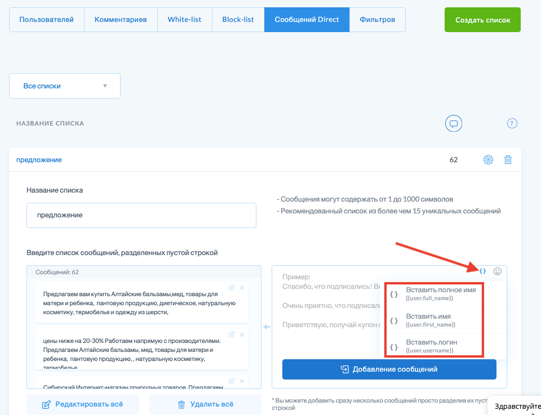Switch to the 'Пользователей' tab
The image size is (541, 415).
[x=47, y=20]
